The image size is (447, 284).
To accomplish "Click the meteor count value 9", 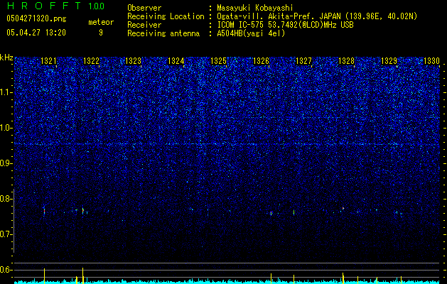I will click(101, 33).
